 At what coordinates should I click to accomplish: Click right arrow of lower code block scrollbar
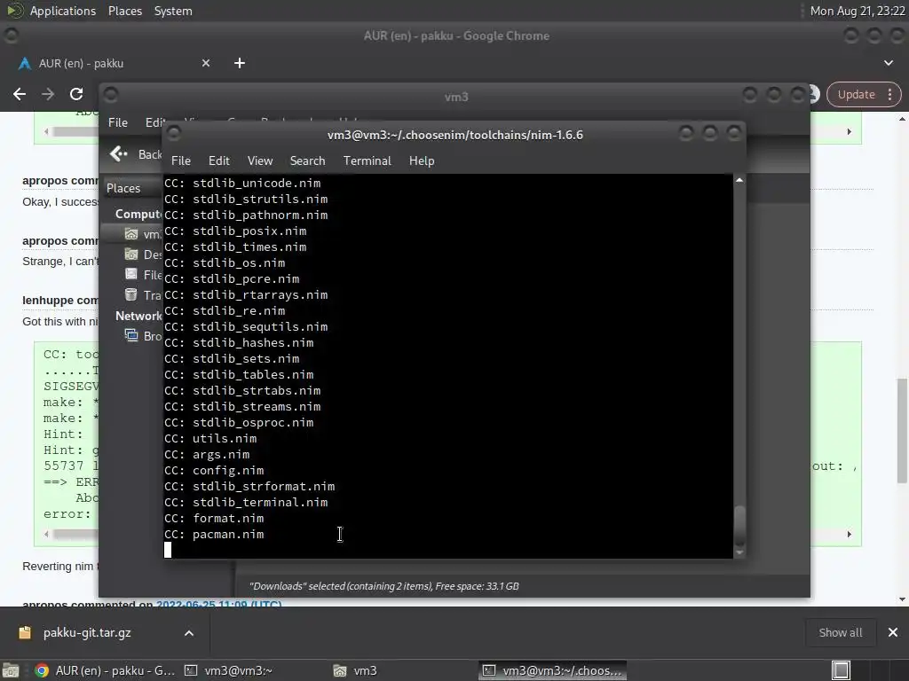click(x=850, y=534)
